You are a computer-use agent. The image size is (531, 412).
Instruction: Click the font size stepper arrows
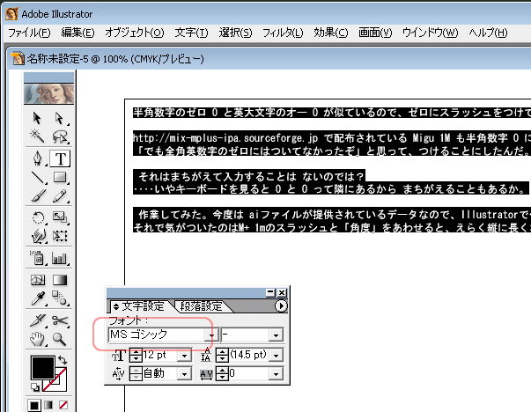(136, 356)
